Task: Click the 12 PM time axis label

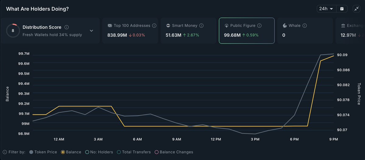Action: coord(216,139)
